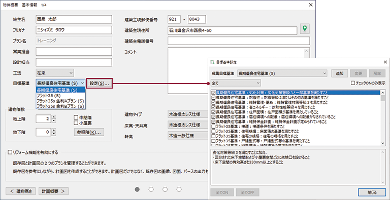Open the 床高・天井高 dropdown
This screenshot has height=200, width=390.
coord(188,125)
